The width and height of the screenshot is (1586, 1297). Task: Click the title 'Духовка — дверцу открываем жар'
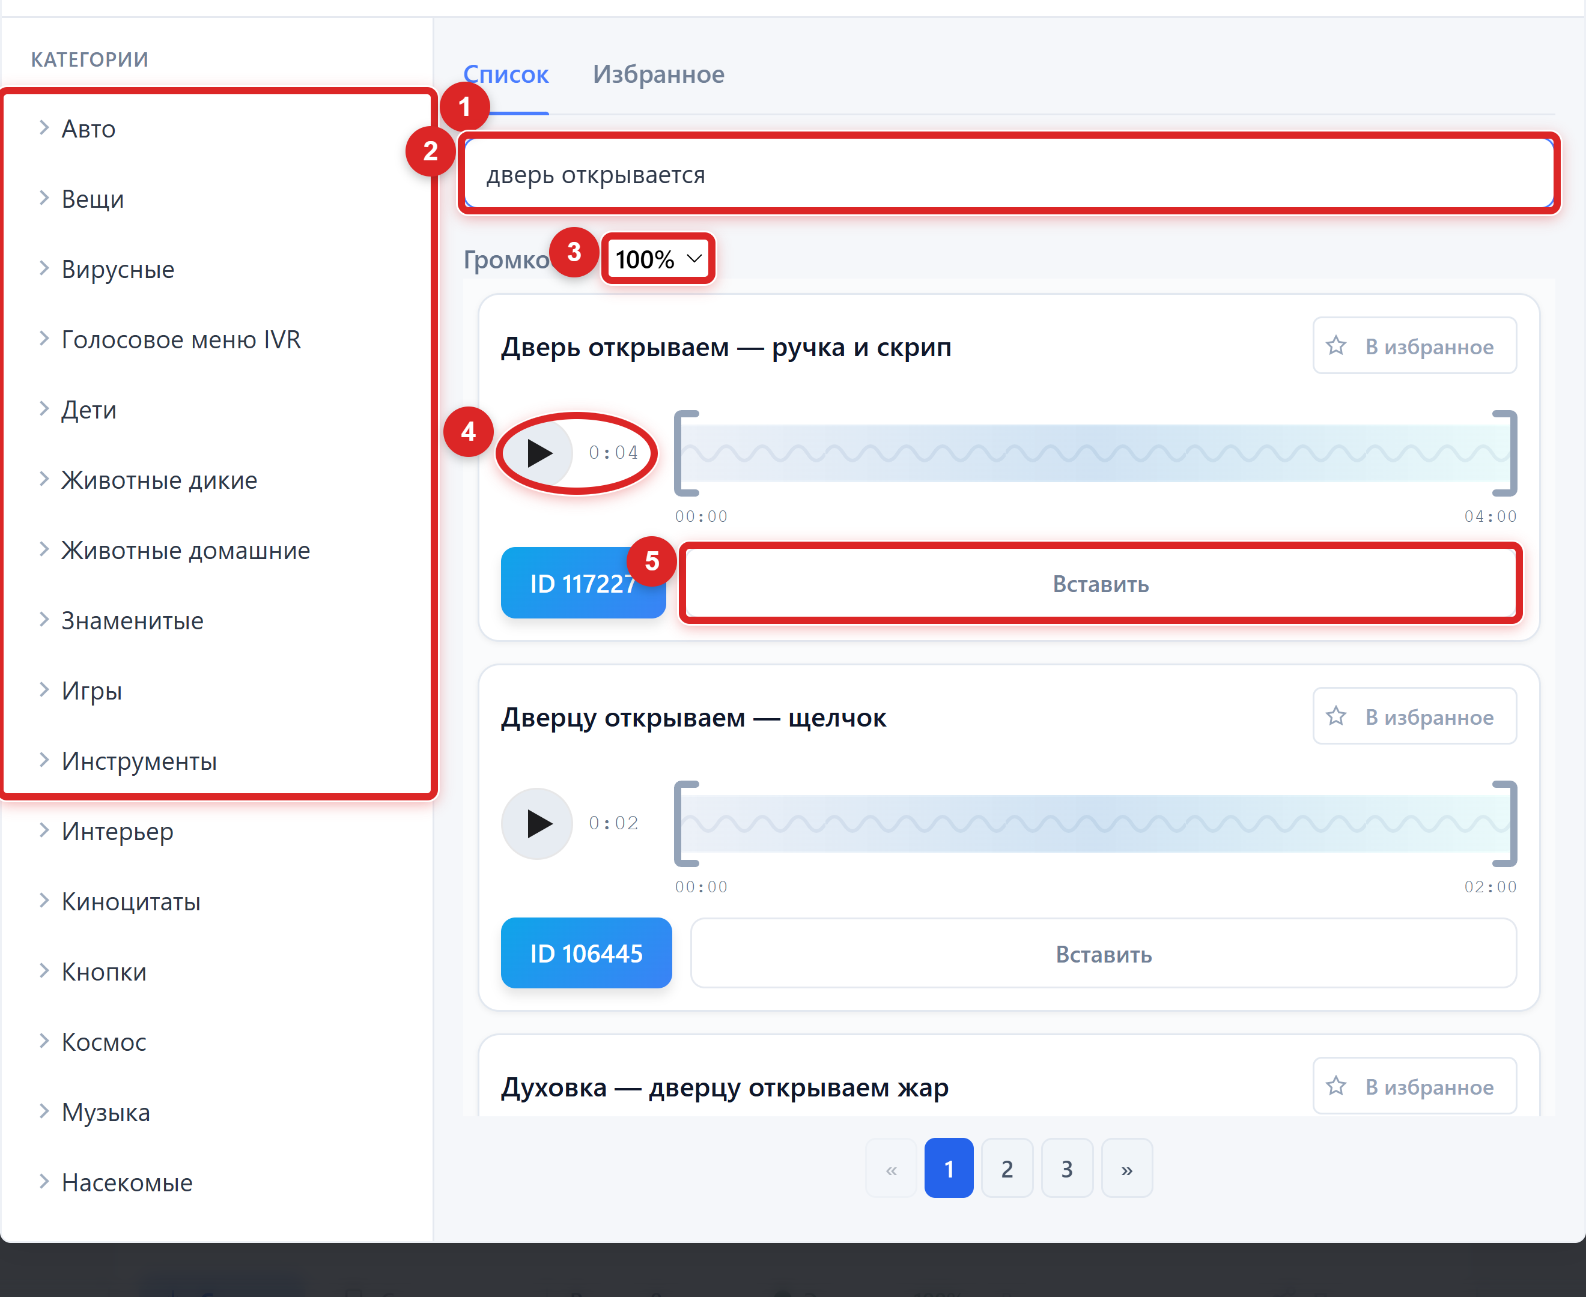pos(725,1087)
